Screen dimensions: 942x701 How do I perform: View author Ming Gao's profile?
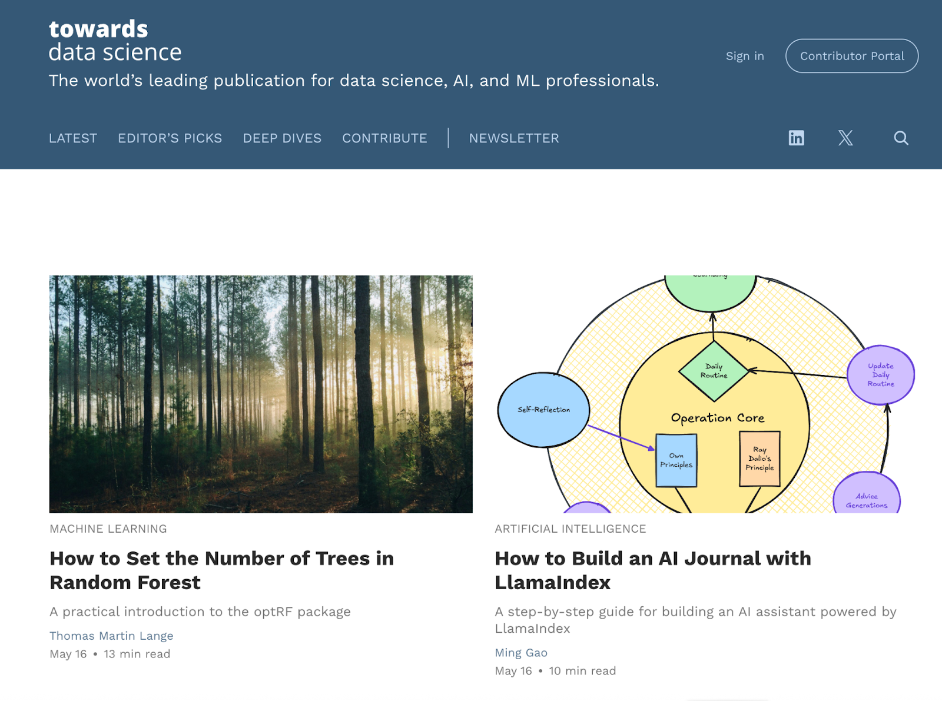(x=521, y=652)
